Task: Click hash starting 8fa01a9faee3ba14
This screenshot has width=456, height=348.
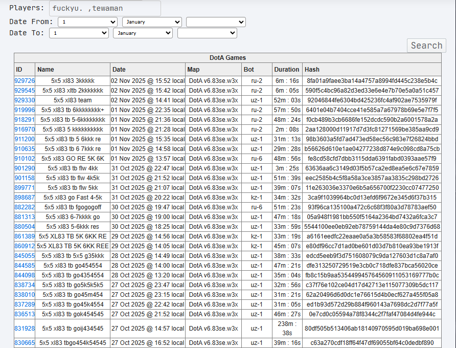Action: 372,81
